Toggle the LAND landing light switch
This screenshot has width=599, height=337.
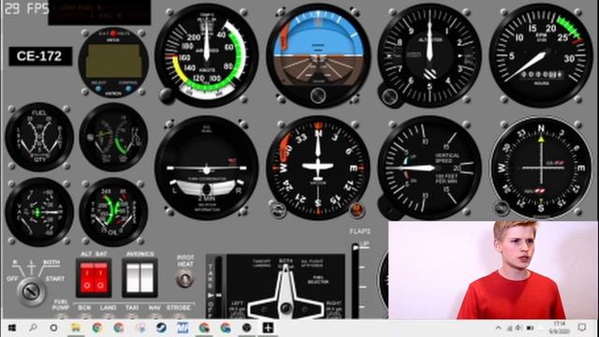(109, 316)
